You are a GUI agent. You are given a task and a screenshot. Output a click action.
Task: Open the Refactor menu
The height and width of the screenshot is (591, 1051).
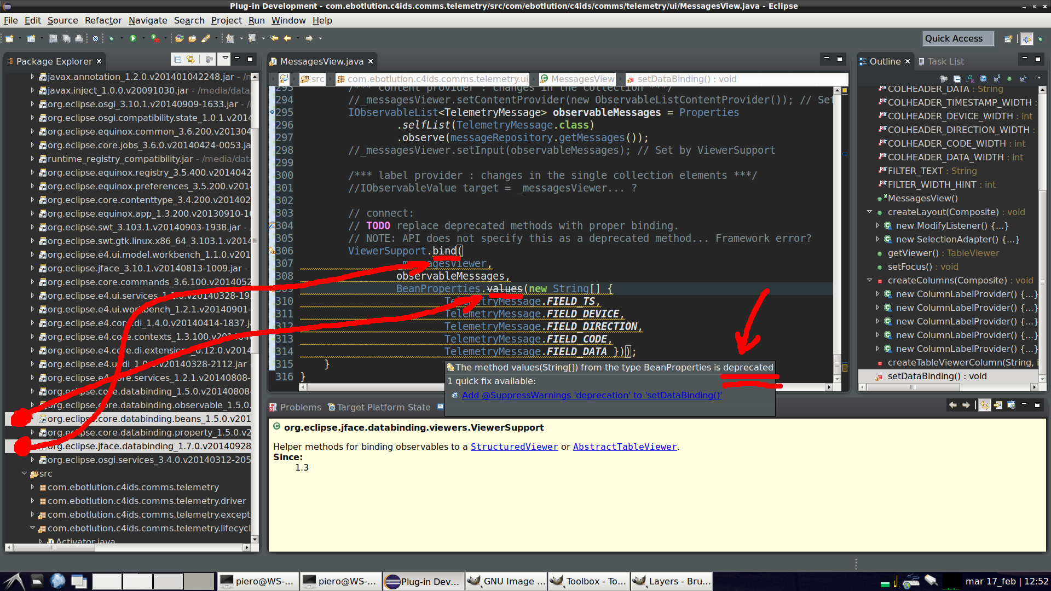click(103, 20)
